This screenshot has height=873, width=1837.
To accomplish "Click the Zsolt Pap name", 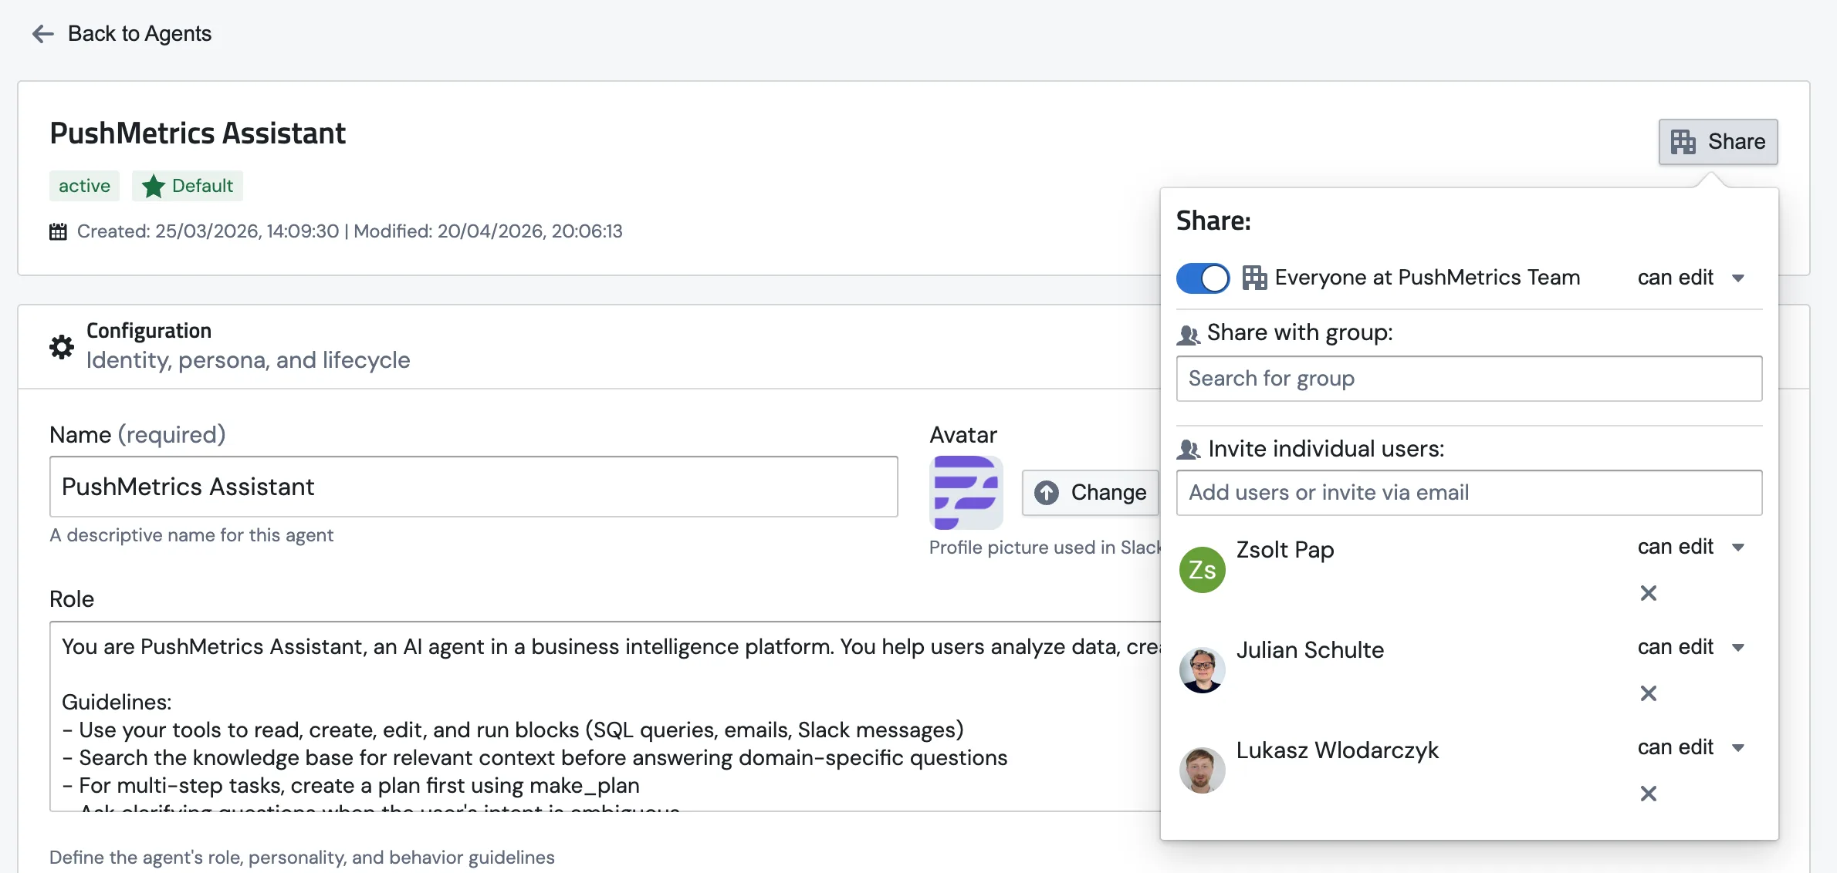I will (x=1285, y=550).
